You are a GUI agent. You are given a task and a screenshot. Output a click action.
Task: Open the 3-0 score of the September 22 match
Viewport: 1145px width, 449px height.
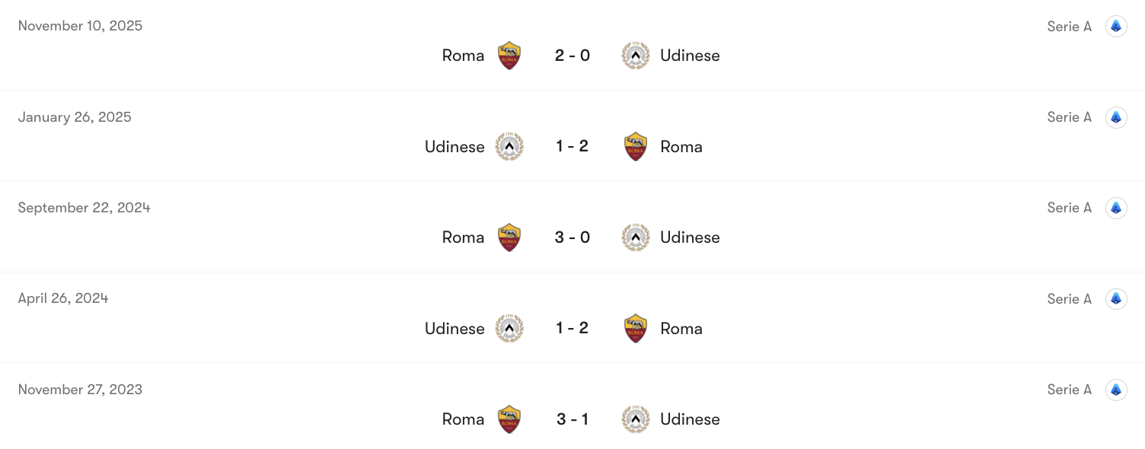click(x=572, y=237)
